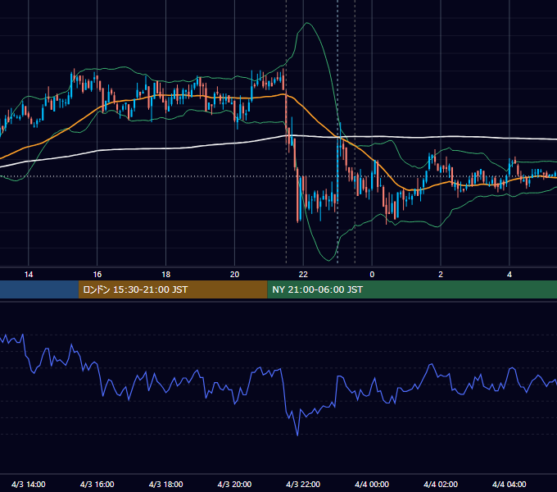Click the '20' hour label on the upper time axis
The width and height of the screenshot is (557, 492).
[234, 275]
